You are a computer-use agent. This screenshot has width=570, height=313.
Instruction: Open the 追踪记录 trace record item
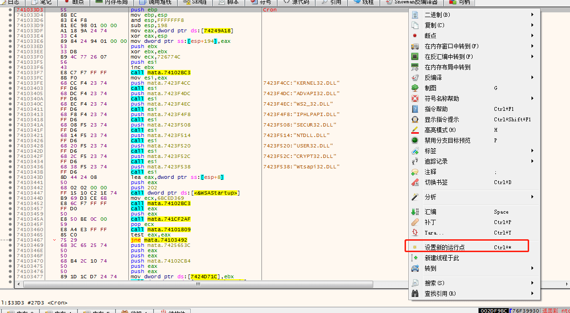coord(475,161)
